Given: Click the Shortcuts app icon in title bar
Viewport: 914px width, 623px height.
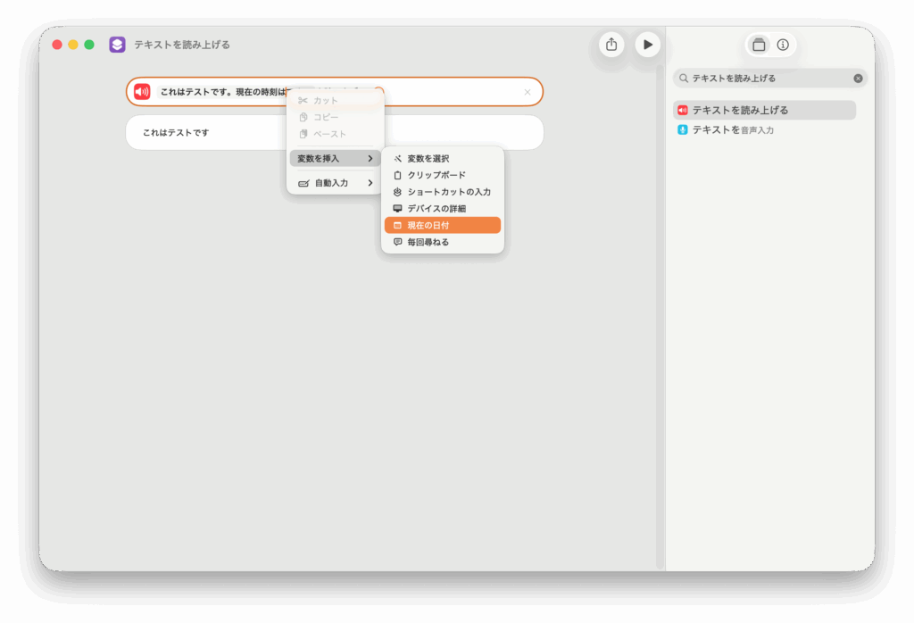Looking at the screenshot, I should (x=117, y=45).
